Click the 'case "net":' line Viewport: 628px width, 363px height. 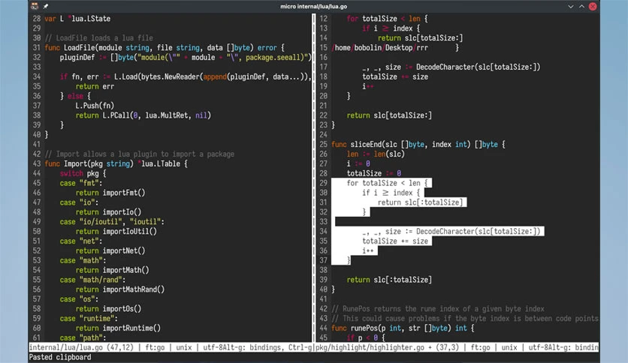(x=81, y=241)
